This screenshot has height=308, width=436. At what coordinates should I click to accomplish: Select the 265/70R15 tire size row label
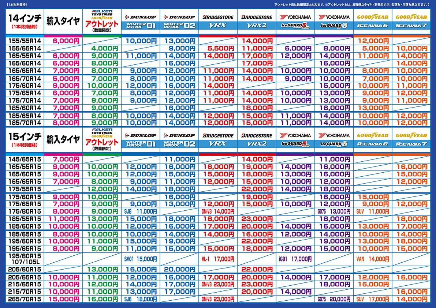tap(25, 299)
